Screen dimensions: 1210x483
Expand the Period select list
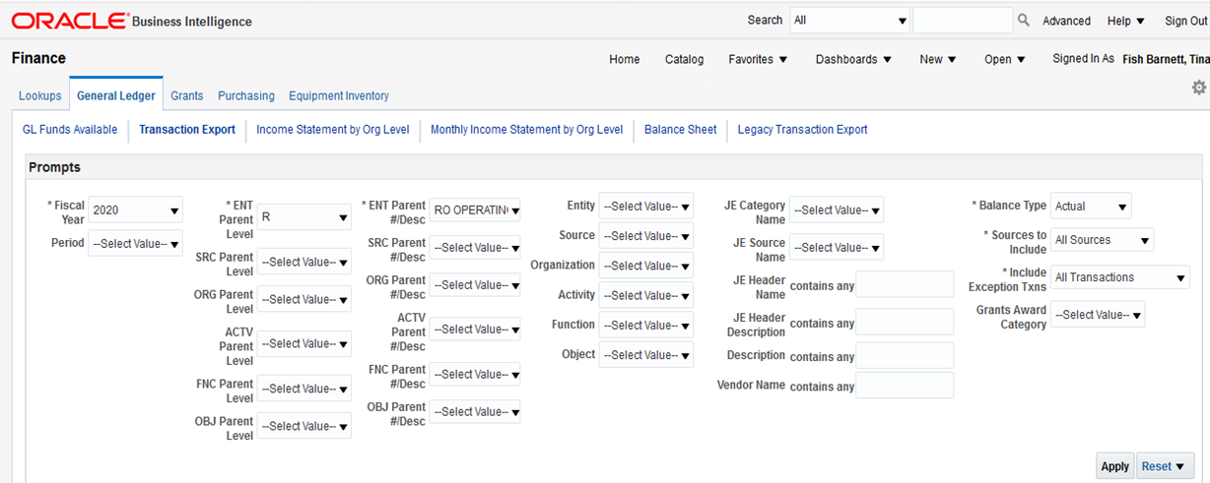click(x=135, y=243)
